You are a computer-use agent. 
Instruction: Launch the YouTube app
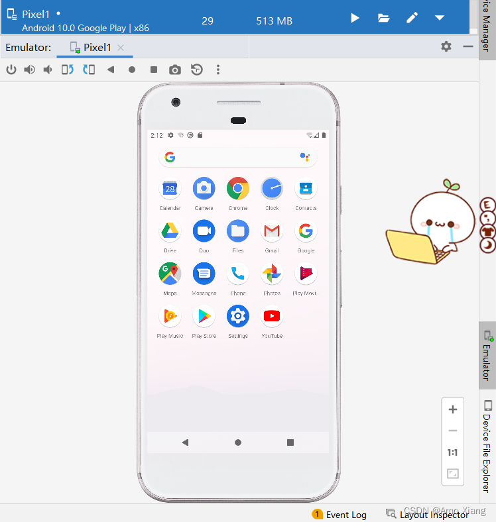[272, 322]
